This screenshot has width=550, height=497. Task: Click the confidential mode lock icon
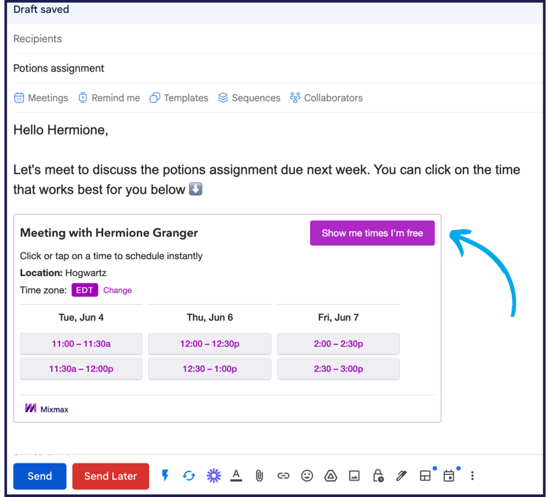point(377,476)
